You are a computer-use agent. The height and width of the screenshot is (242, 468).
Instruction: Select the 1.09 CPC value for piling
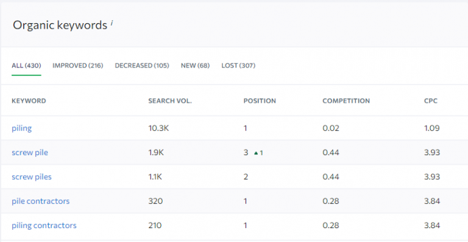click(432, 128)
